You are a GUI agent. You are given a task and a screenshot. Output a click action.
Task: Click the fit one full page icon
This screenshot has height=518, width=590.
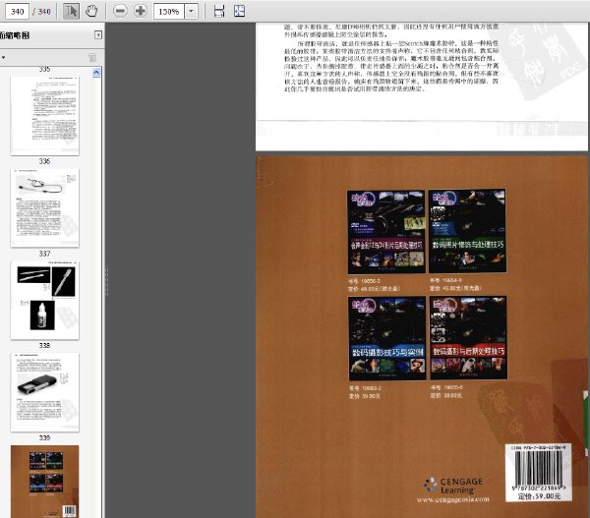(239, 11)
